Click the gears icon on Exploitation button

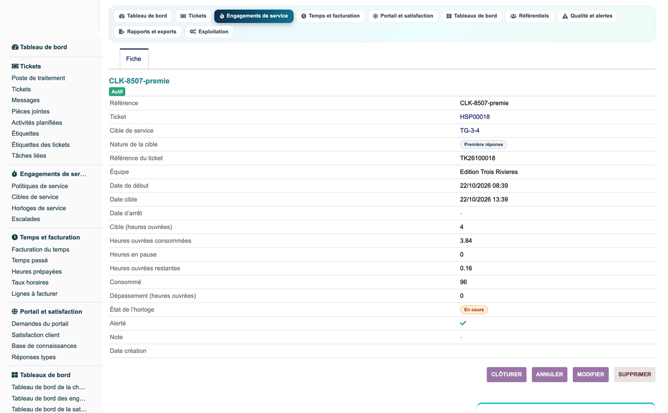[193, 32]
